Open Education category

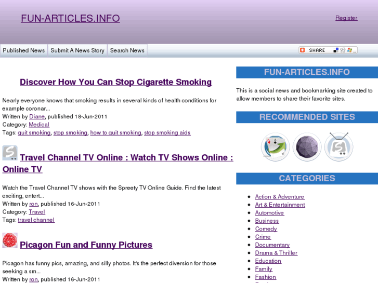[268, 261]
